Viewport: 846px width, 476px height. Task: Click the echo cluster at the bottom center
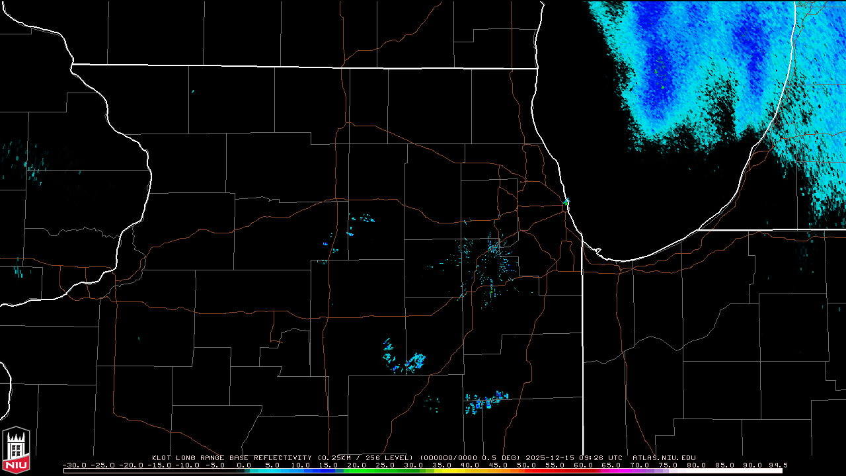486,401
